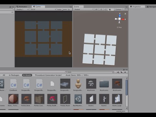Open the Shaded draw mode dropdown

click(x=84, y=9)
